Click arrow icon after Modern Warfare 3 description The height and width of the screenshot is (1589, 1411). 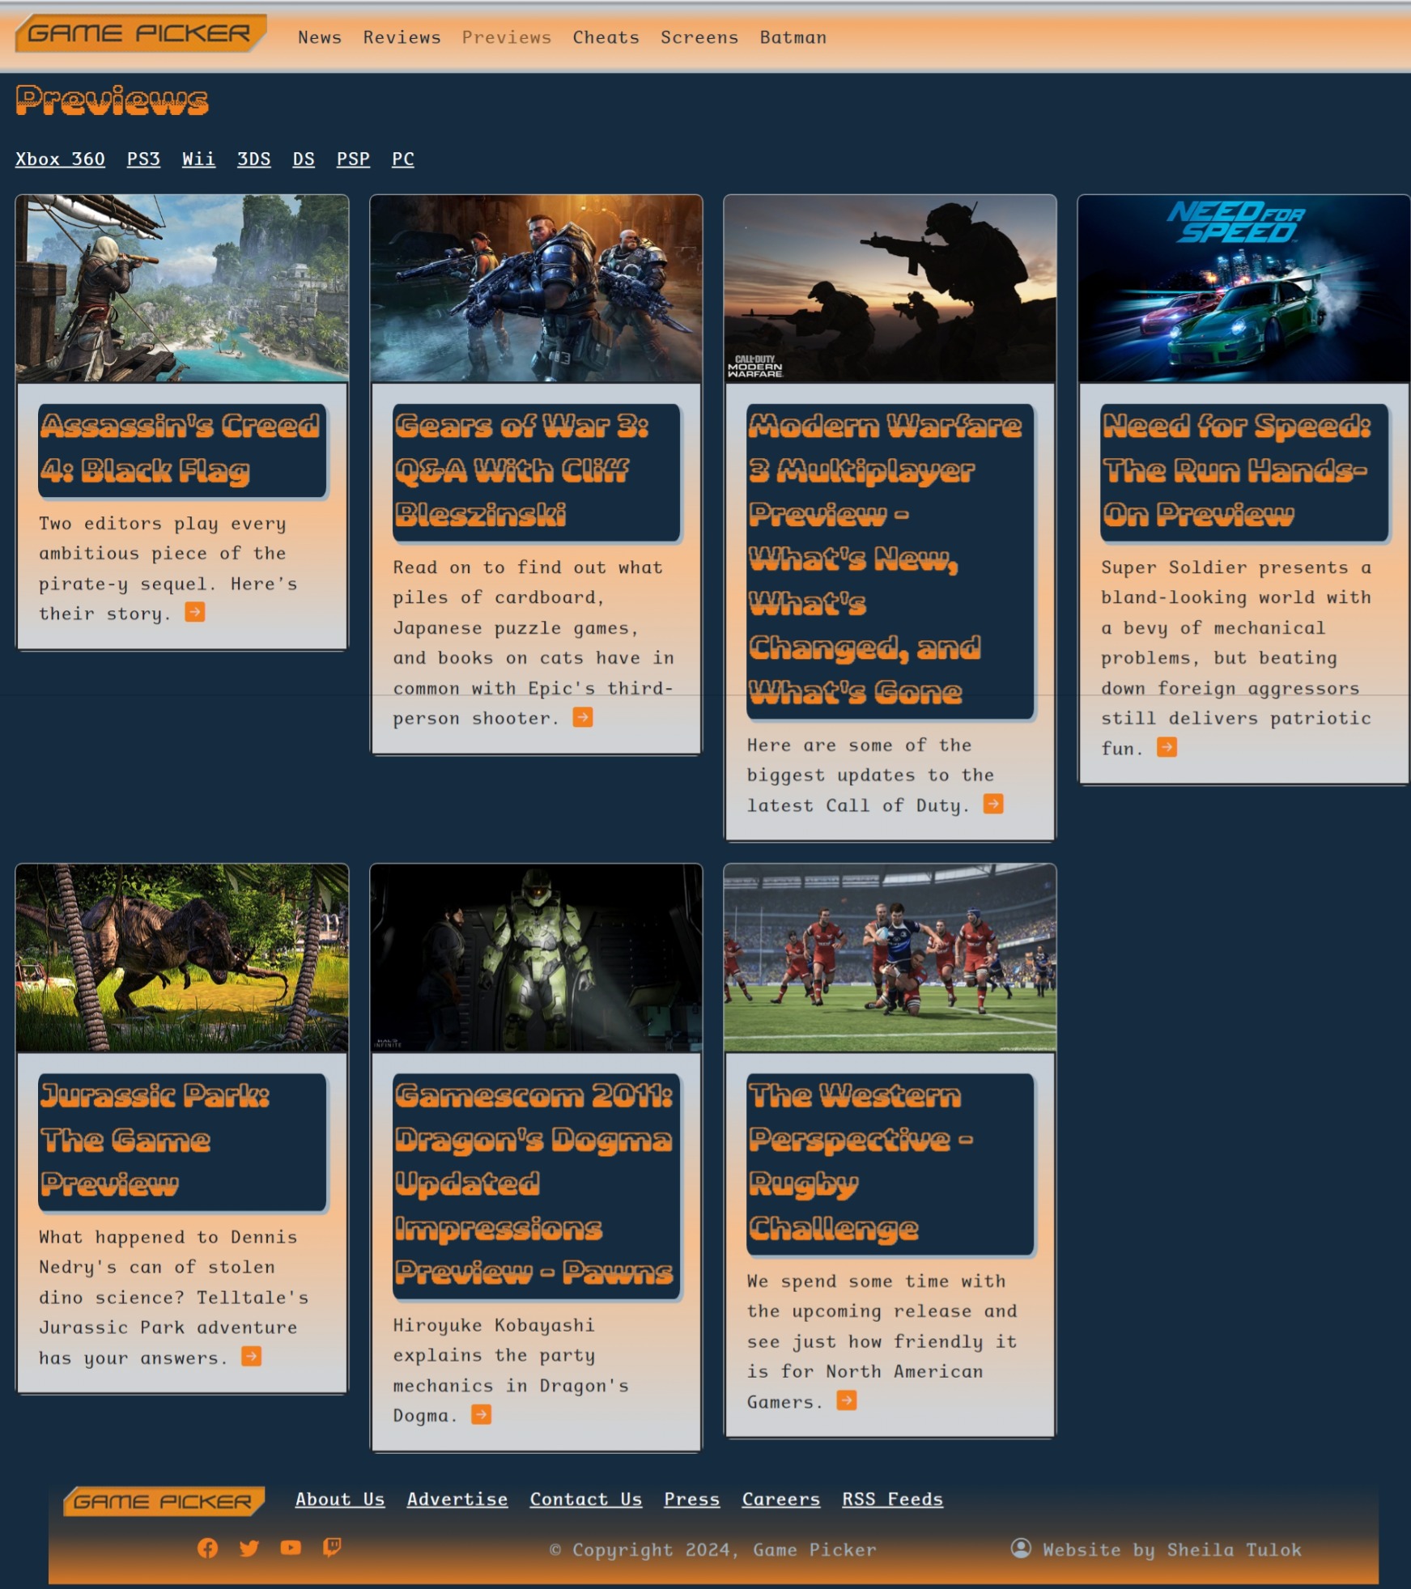993,804
